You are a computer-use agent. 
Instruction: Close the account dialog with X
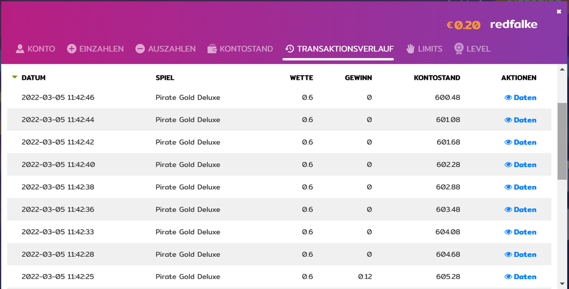[559, 12]
